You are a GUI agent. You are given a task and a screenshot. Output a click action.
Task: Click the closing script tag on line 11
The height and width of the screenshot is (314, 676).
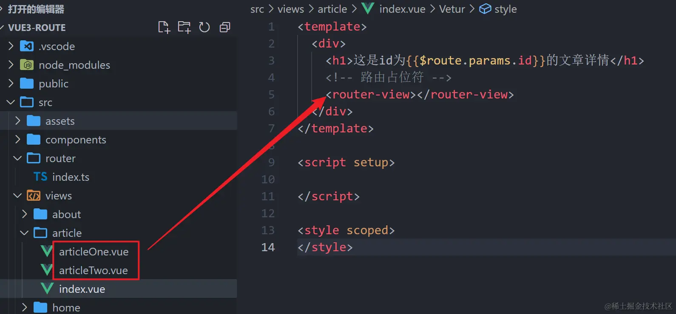coord(329,196)
